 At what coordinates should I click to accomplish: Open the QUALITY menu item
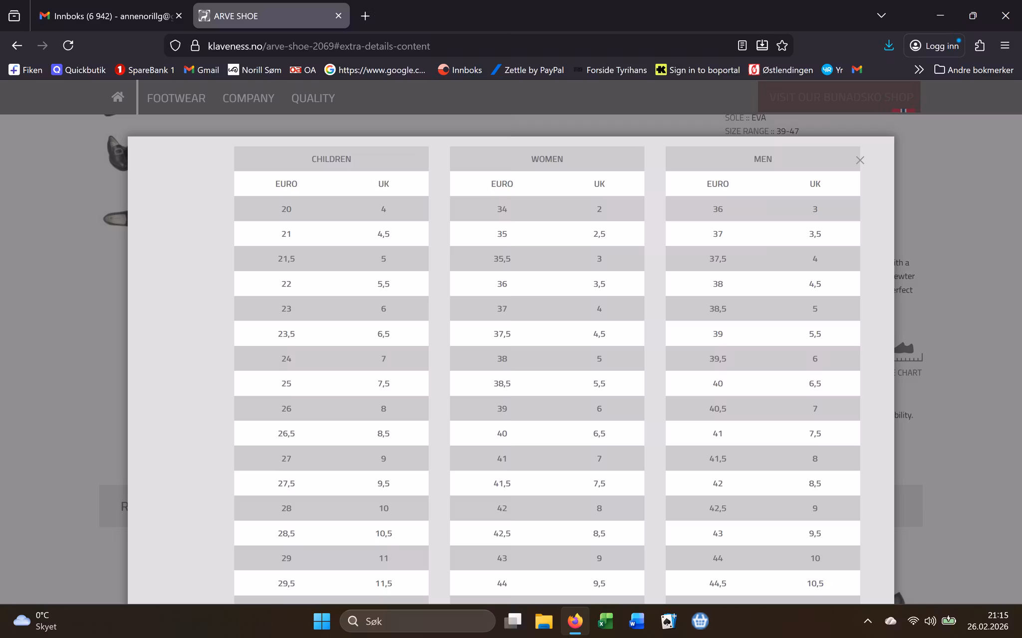[313, 98]
